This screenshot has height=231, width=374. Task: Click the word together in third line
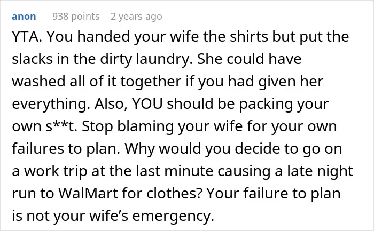pyautogui.click(x=151, y=82)
